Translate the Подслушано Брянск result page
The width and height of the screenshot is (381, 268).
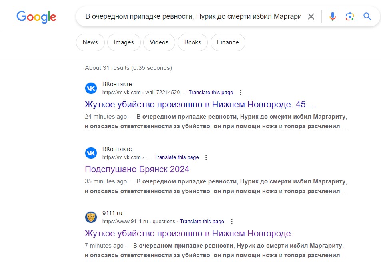click(x=177, y=157)
